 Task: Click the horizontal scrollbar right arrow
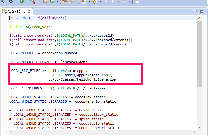click(194, 132)
